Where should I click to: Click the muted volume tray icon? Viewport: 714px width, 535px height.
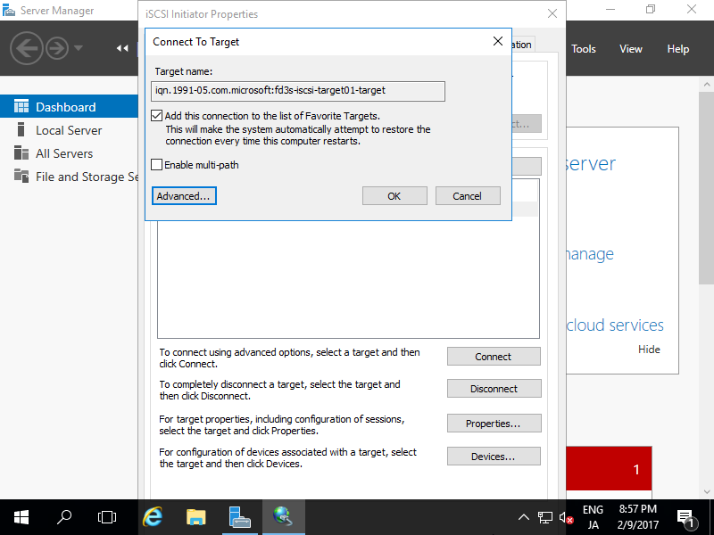(x=566, y=518)
